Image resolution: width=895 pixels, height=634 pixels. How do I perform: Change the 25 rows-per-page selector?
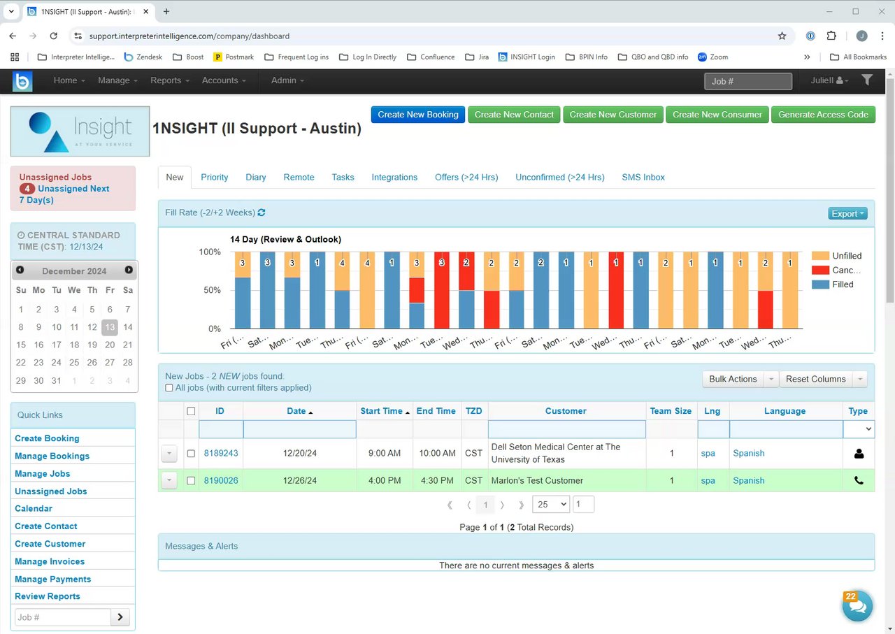pyautogui.click(x=551, y=505)
